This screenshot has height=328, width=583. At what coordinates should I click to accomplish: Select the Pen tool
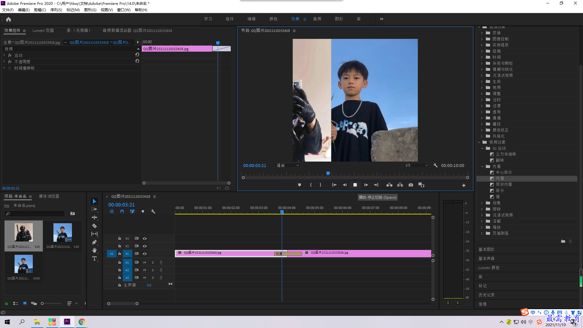click(94, 242)
